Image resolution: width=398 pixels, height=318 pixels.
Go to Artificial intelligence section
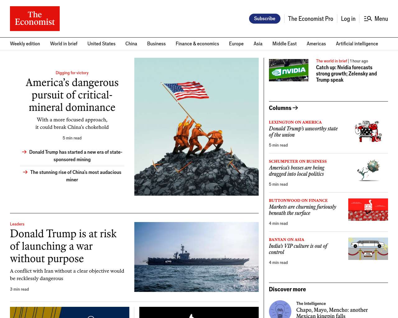(357, 44)
